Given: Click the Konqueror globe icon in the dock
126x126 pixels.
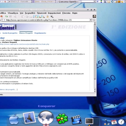Looking at the screenshot, I should point(46,118).
